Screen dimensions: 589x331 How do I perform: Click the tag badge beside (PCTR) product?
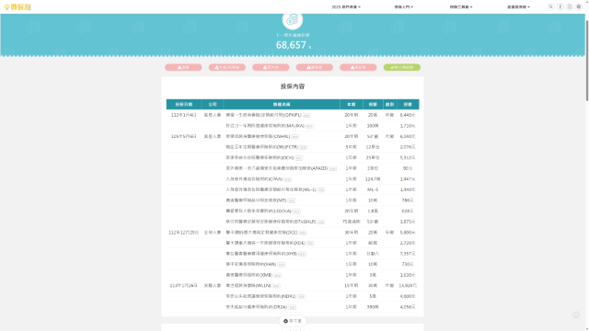tap(303, 147)
